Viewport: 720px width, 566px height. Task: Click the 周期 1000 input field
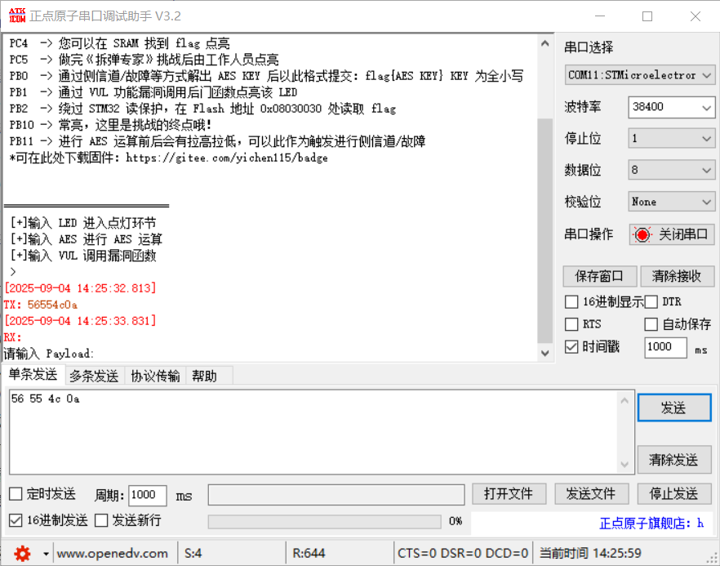pyautogui.click(x=148, y=495)
